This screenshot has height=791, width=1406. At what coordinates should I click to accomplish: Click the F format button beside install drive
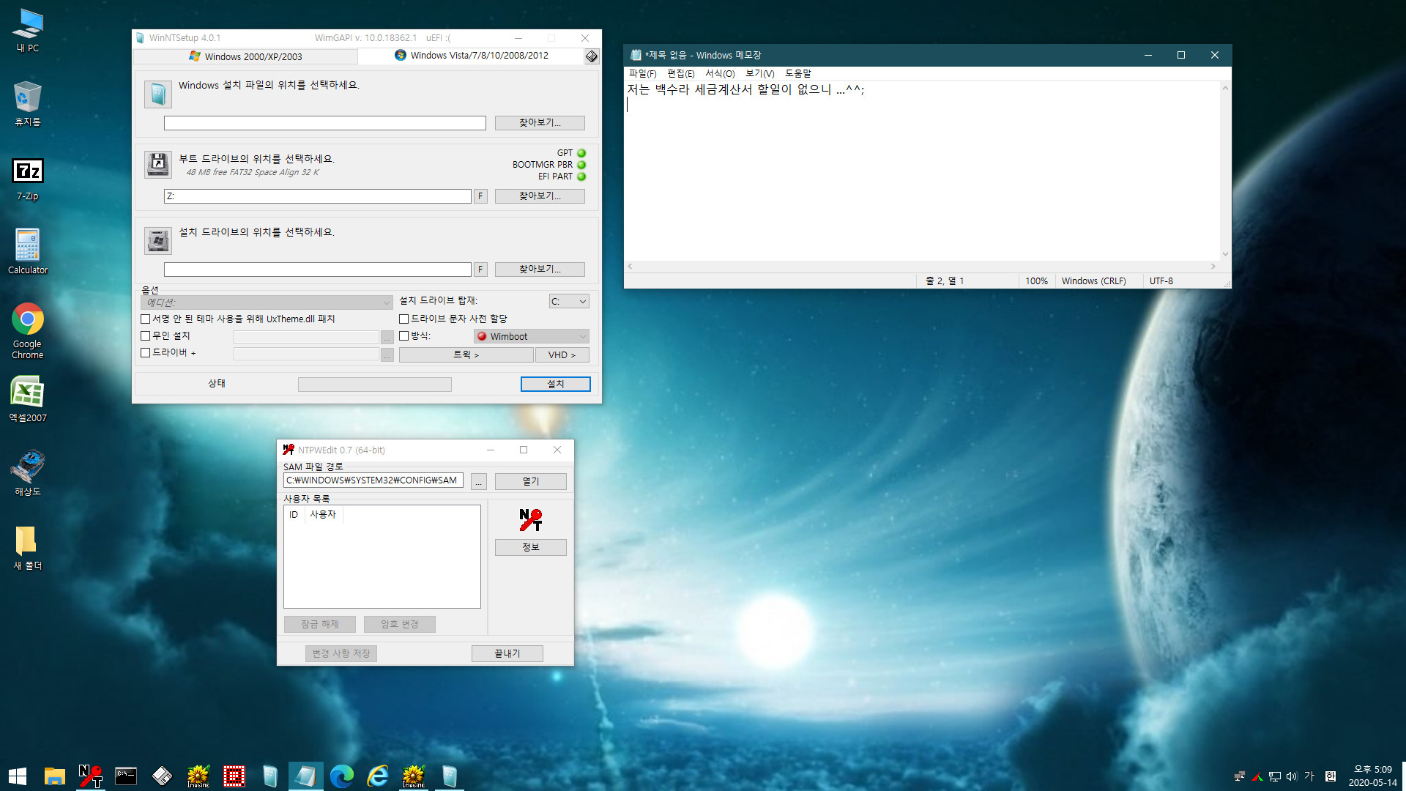480,269
